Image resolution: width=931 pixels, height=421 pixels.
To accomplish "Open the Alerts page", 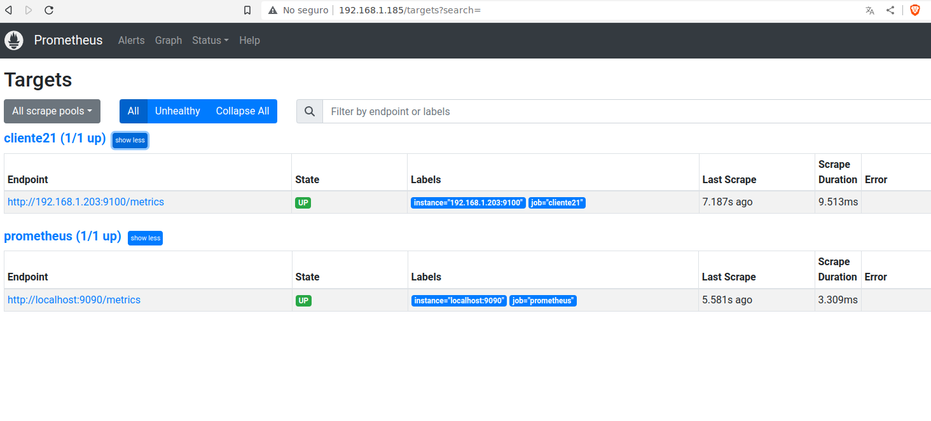I will [132, 40].
